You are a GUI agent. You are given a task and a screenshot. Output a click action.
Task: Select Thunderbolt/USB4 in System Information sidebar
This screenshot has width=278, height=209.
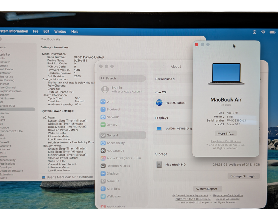(x=11, y=131)
